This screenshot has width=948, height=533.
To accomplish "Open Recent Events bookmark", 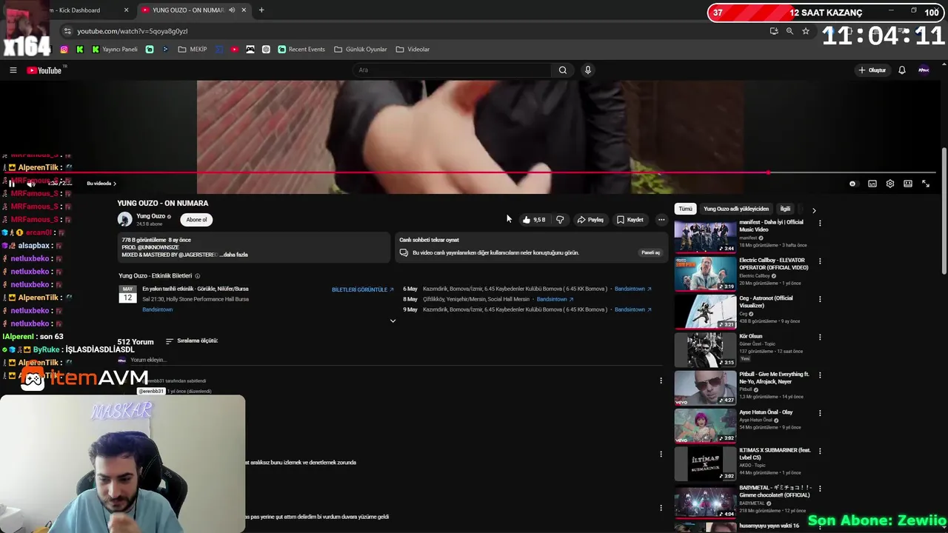I will tap(301, 50).
